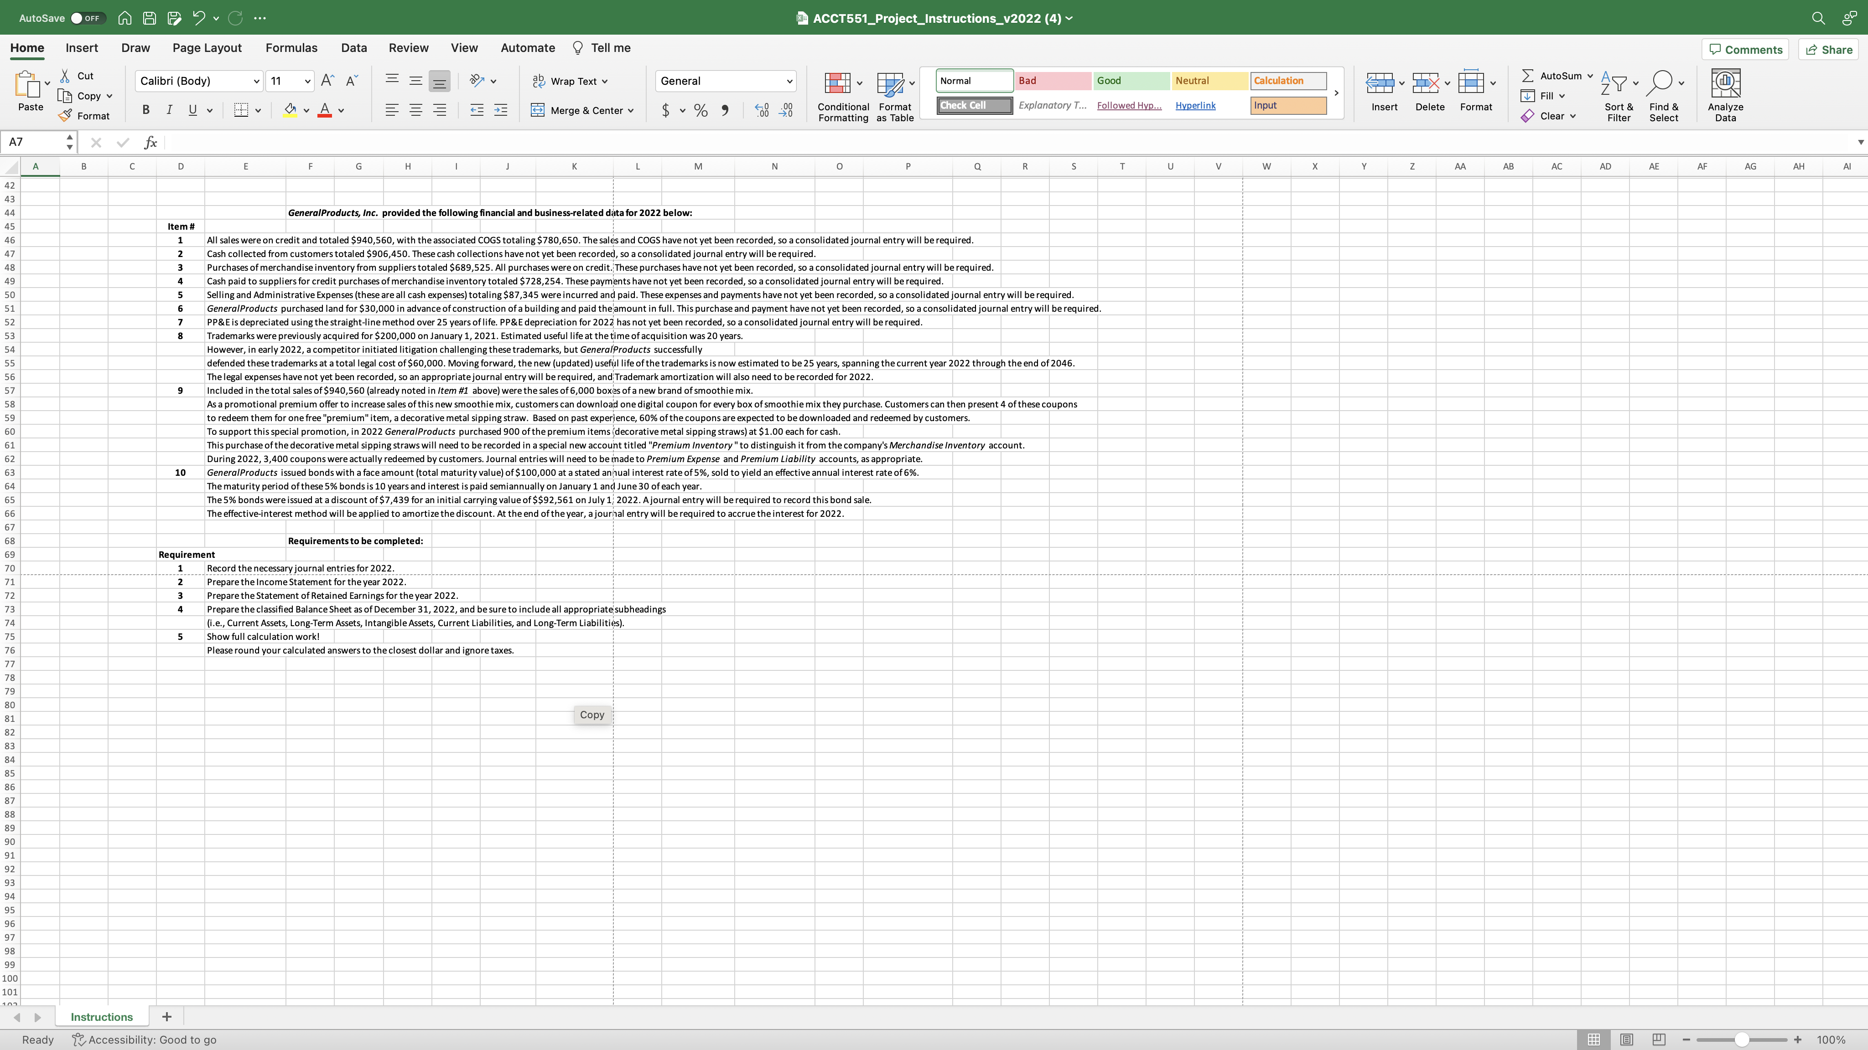Screen dimensions: 1868x1050
Task: Toggle italic formatting
Action: [169, 110]
